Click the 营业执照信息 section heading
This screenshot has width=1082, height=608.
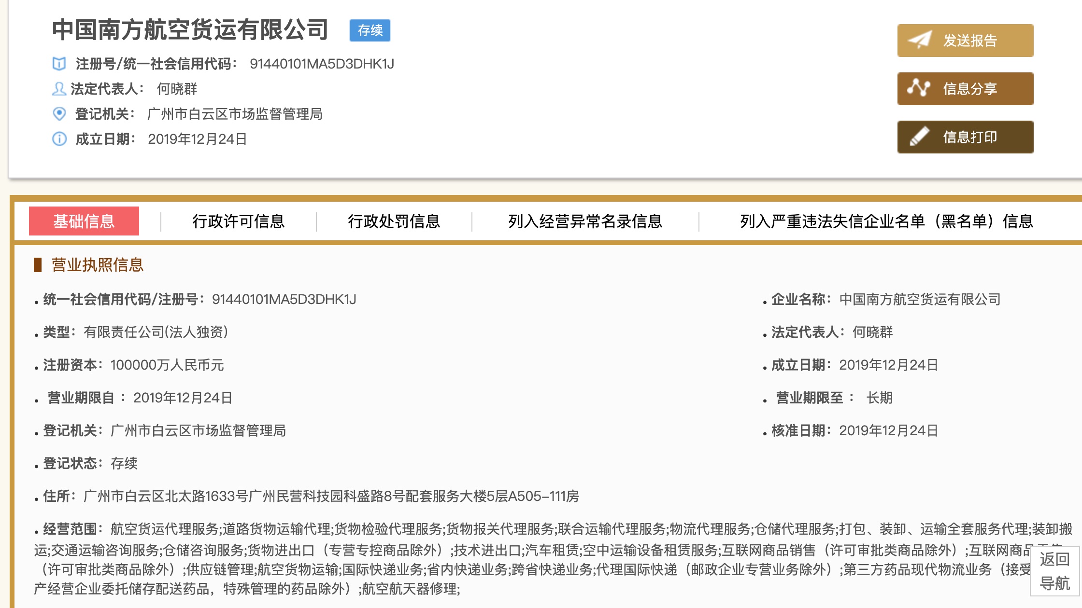98,265
